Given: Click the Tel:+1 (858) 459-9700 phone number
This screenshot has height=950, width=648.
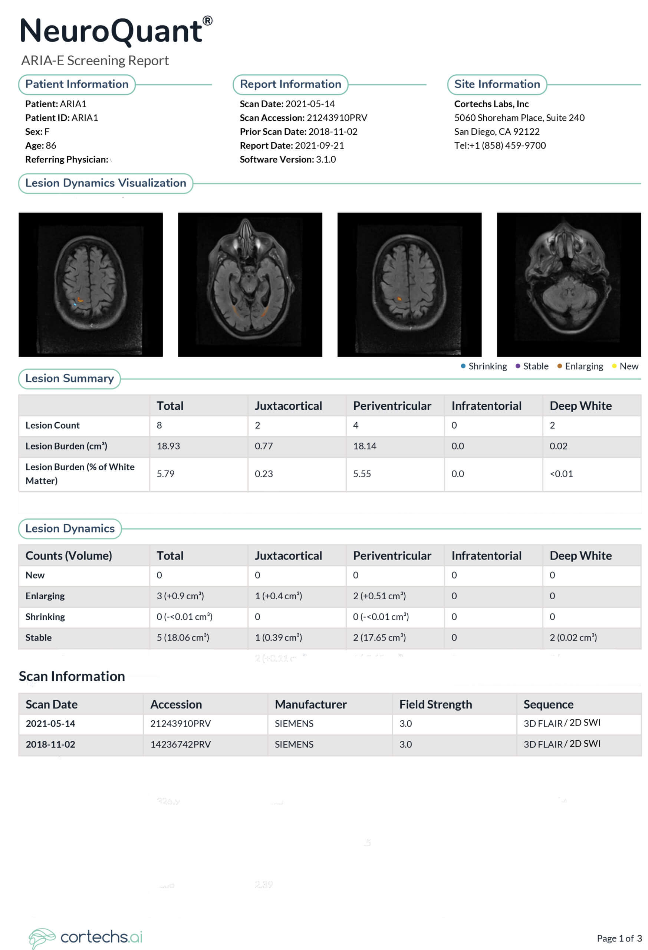Looking at the screenshot, I should (x=500, y=145).
